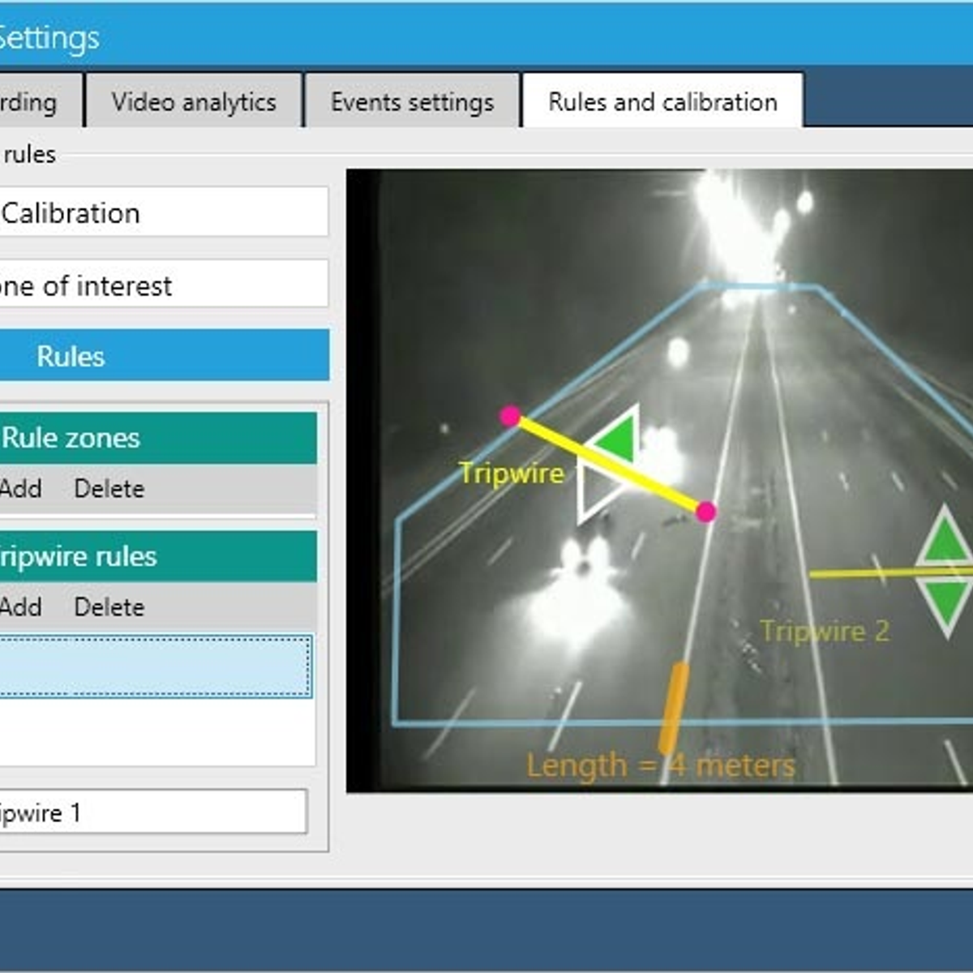
Task: Click Add under Tripwire rules
Action: click(x=21, y=607)
